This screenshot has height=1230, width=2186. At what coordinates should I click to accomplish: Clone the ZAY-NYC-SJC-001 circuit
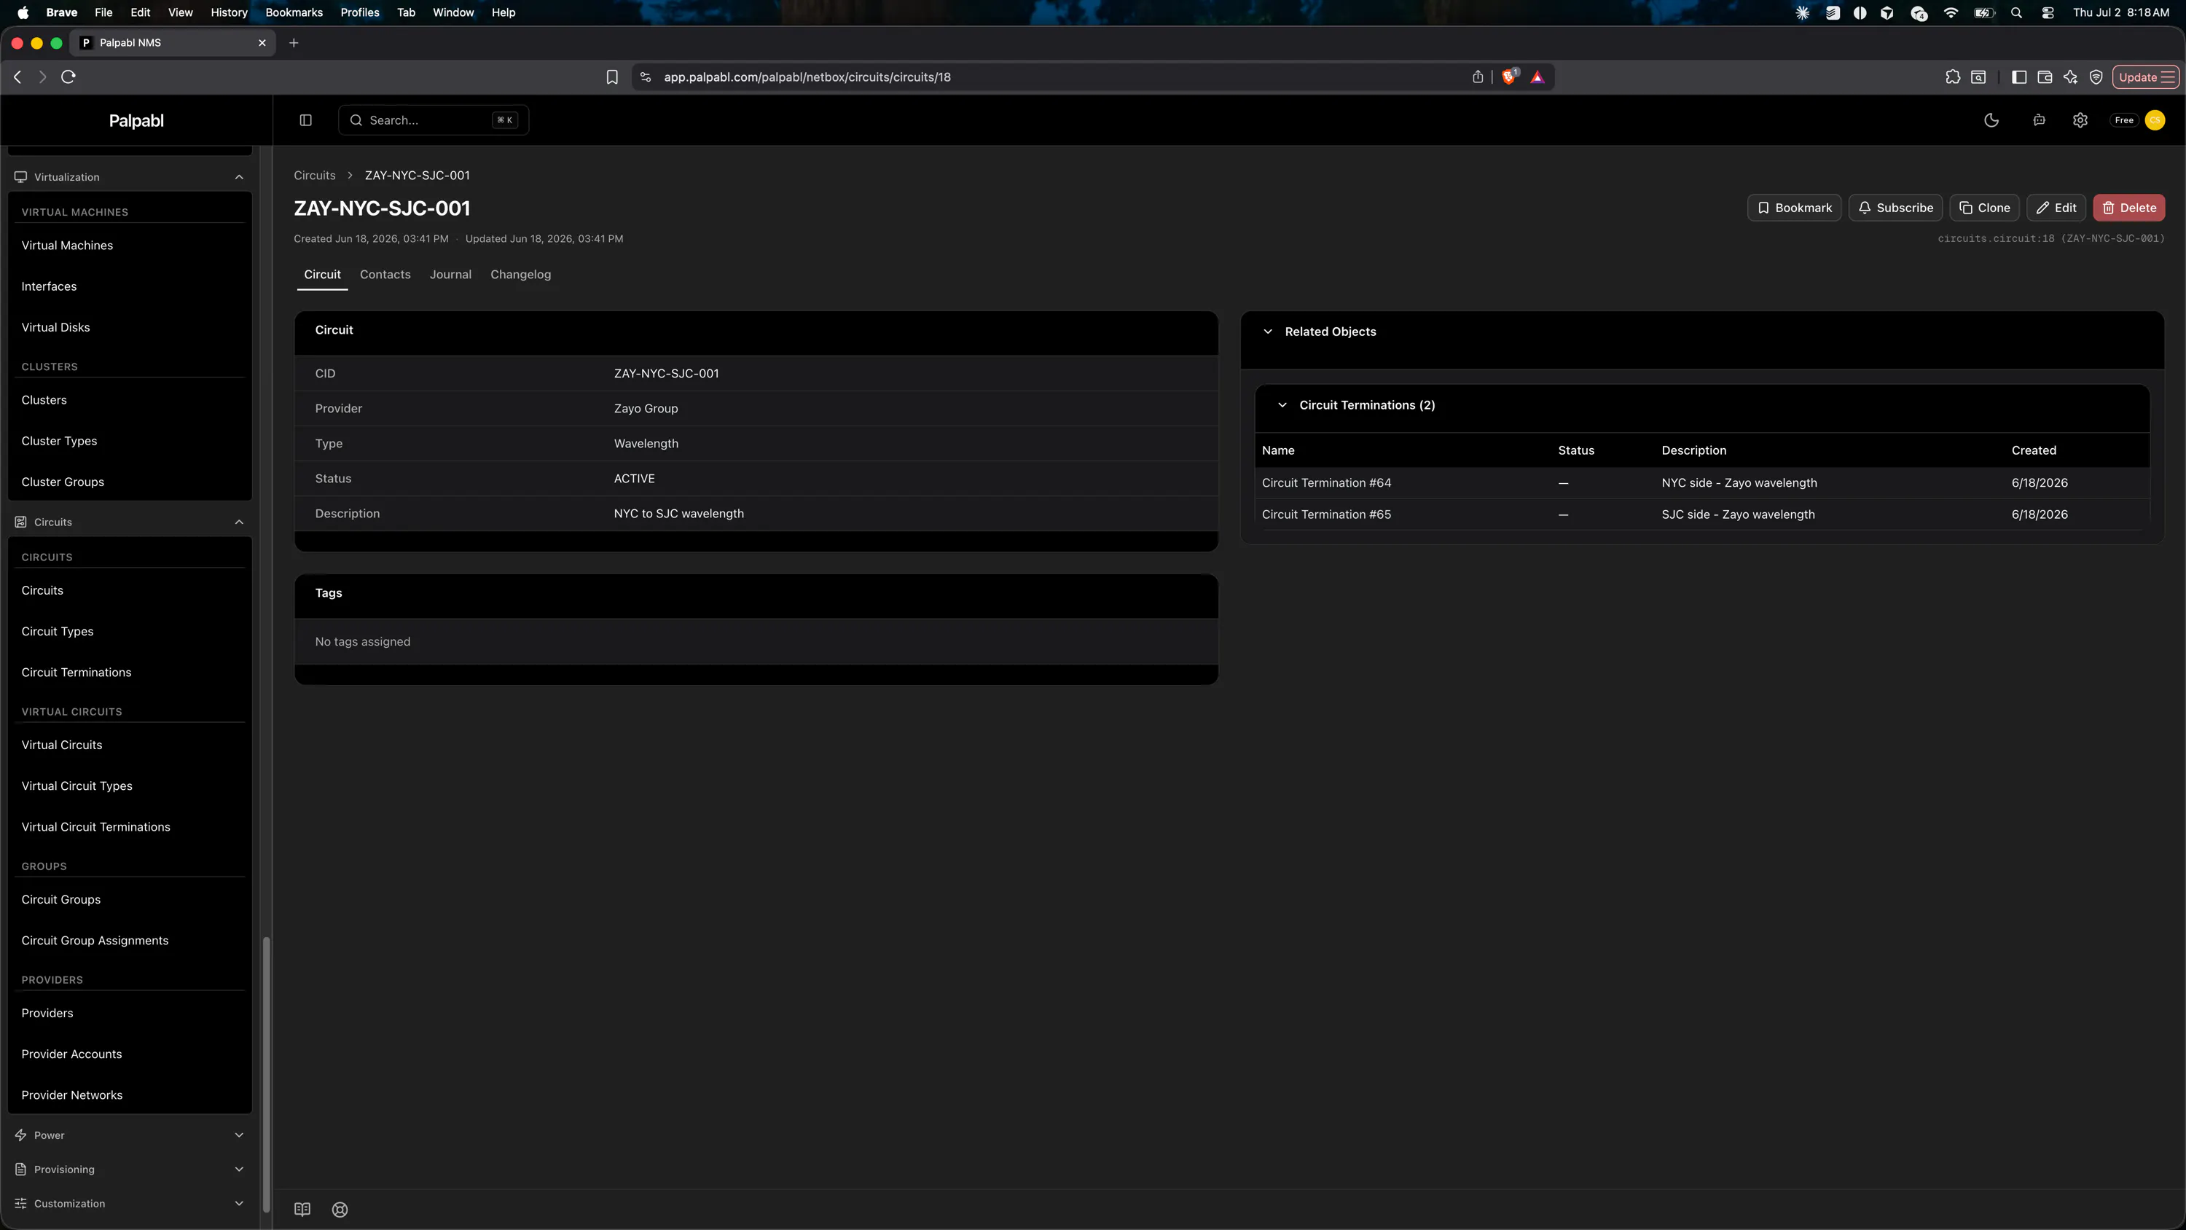[x=1984, y=207]
